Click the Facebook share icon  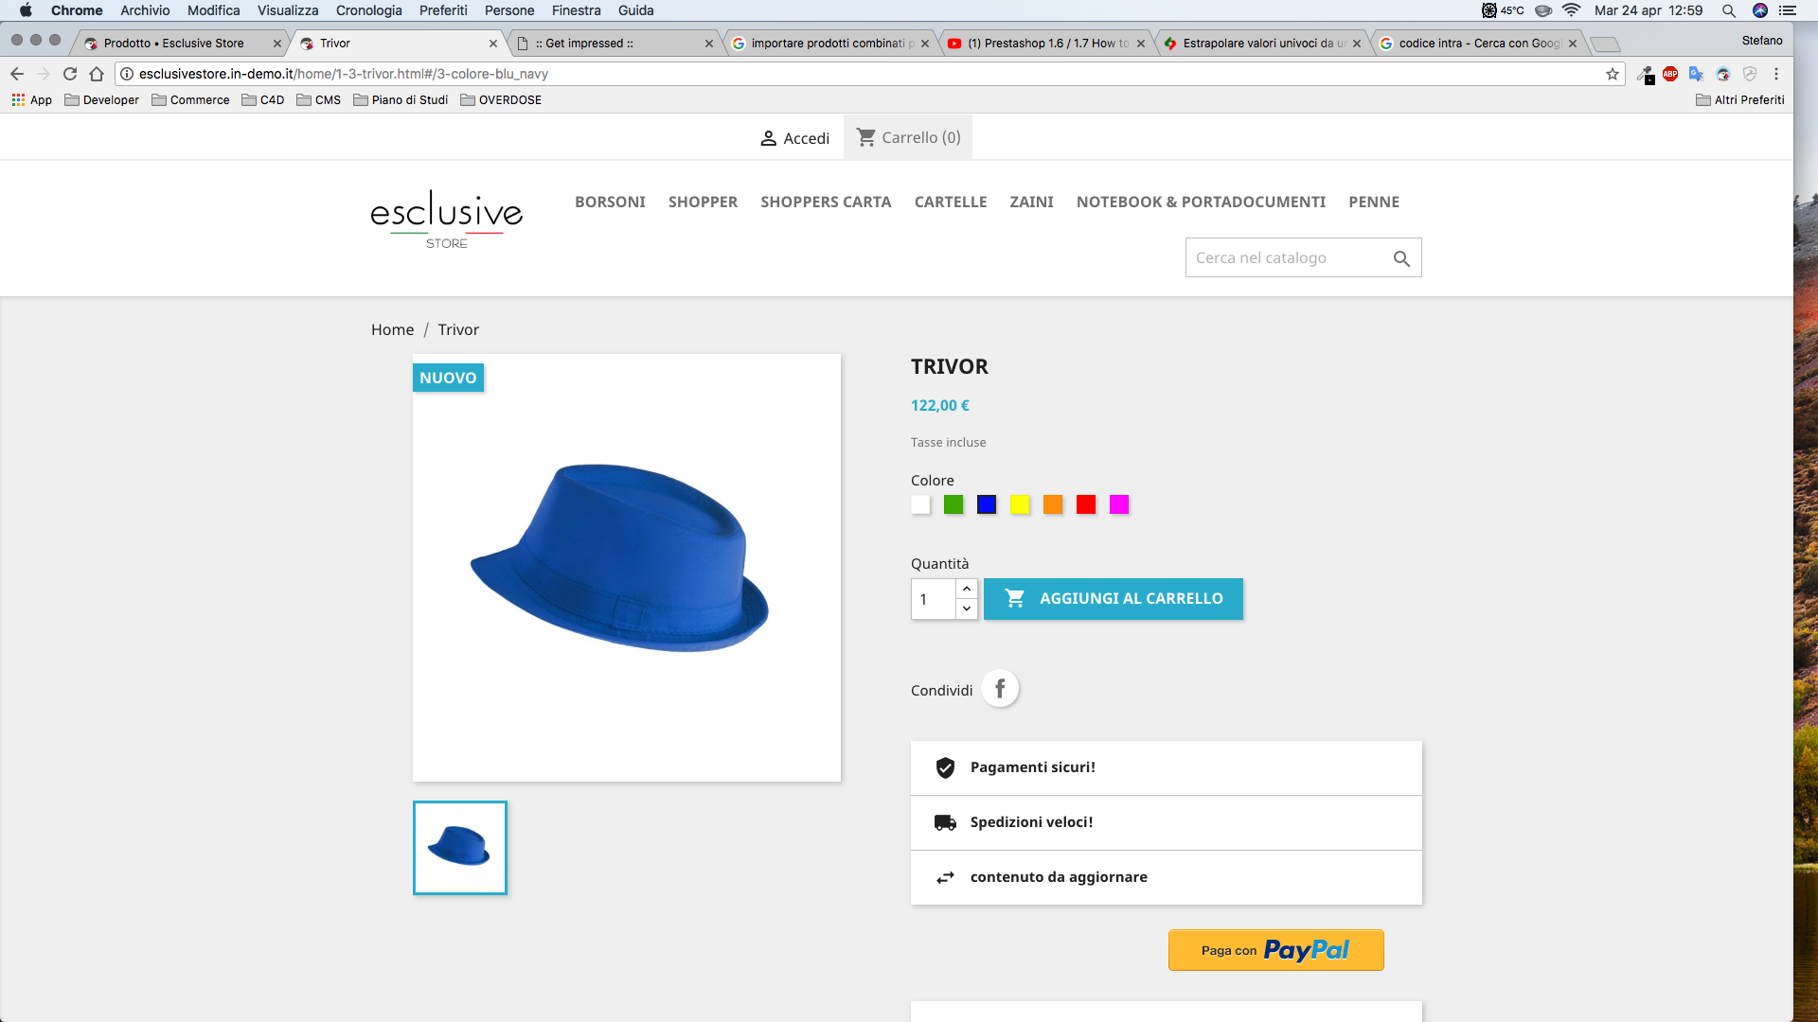click(1000, 689)
